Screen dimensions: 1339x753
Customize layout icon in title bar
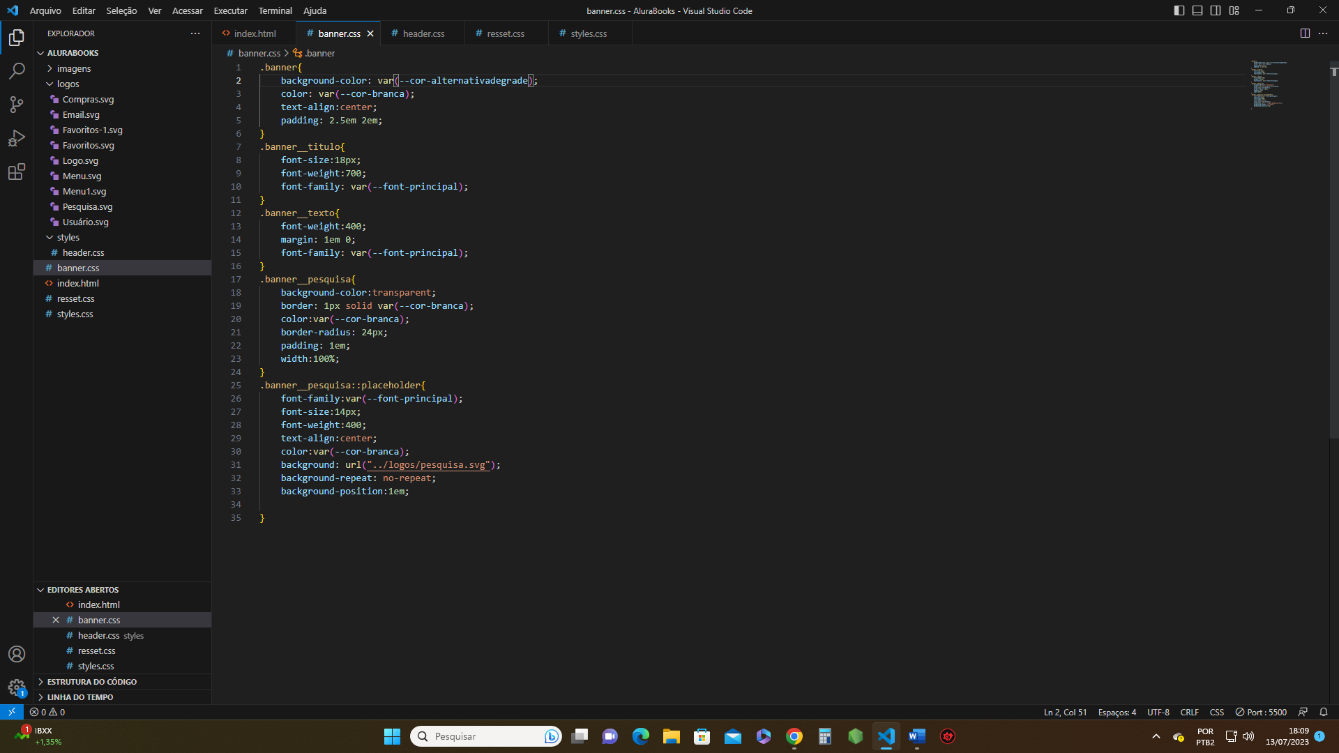1234,10
